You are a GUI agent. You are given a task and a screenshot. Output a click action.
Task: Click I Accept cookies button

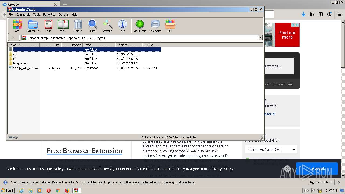click(317, 169)
